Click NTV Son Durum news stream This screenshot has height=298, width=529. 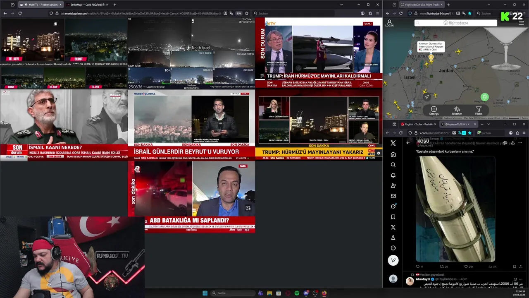(x=319, y=53)
